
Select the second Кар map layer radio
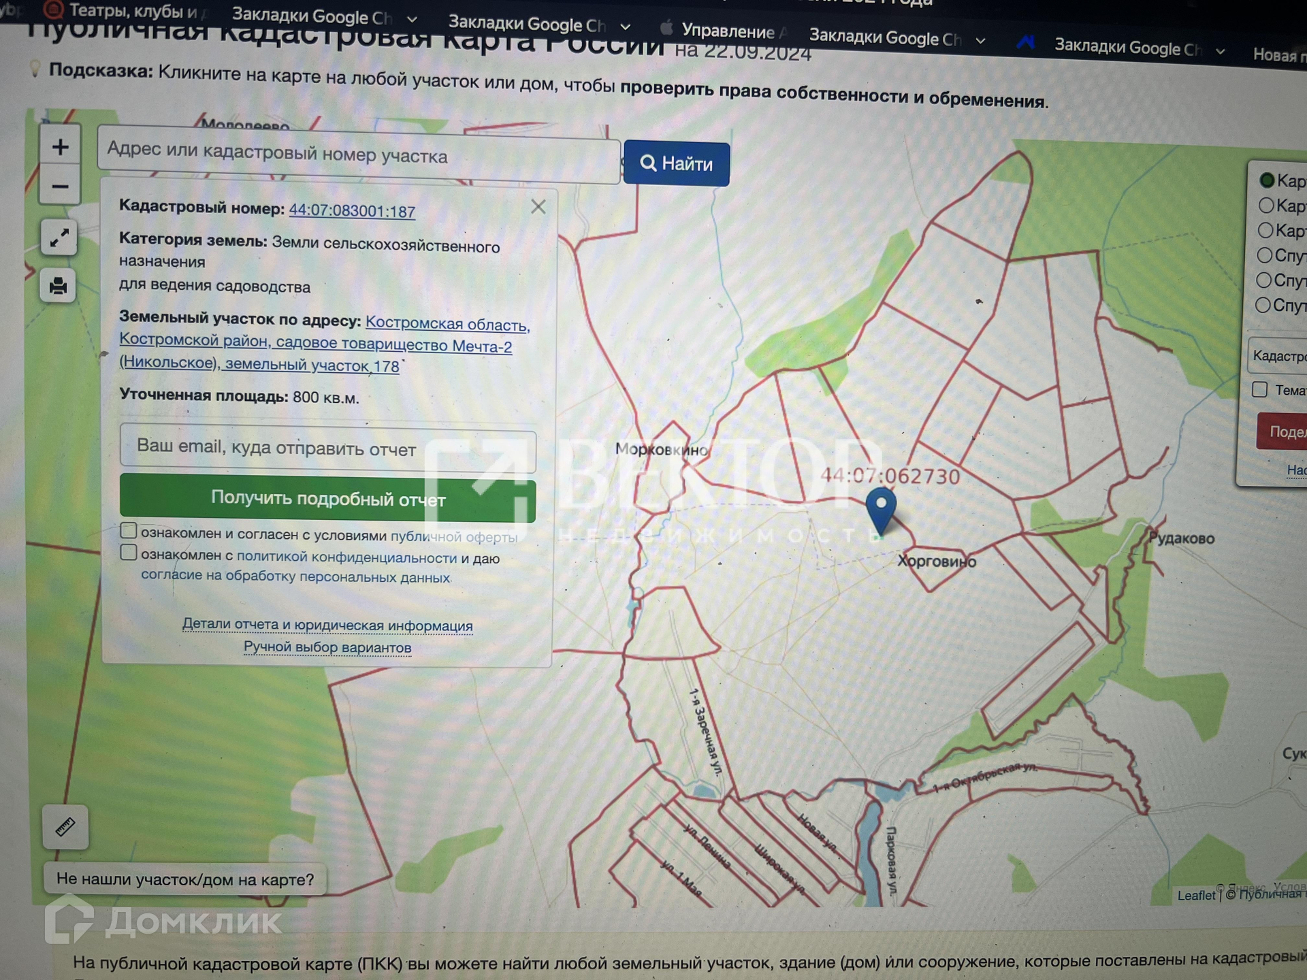pyautogui.click(x=1265, y=205)
